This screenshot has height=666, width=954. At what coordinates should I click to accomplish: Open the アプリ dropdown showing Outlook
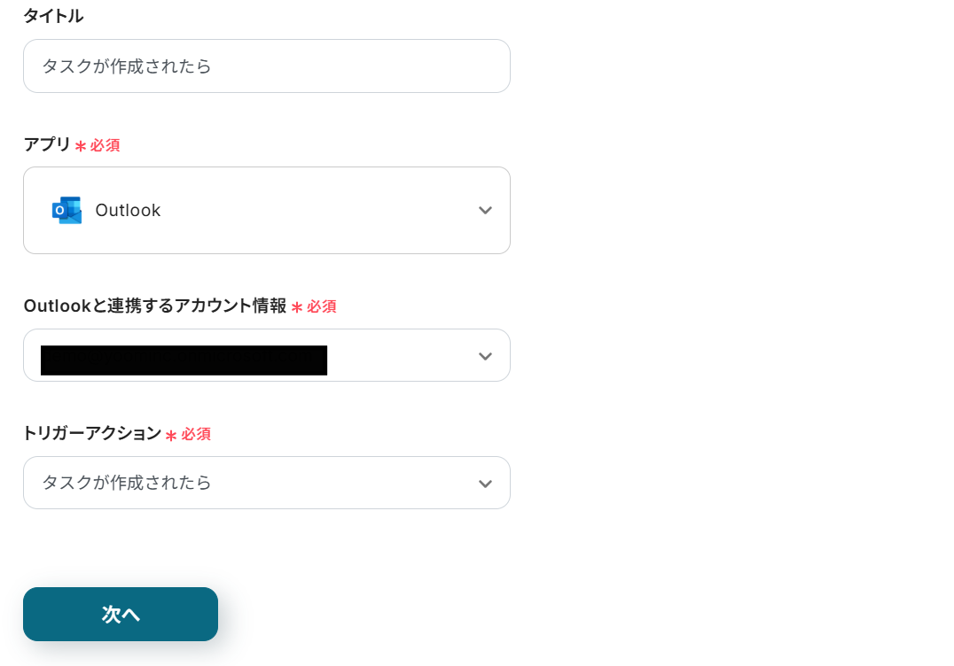pyautogui.click(x=266, y=210)
